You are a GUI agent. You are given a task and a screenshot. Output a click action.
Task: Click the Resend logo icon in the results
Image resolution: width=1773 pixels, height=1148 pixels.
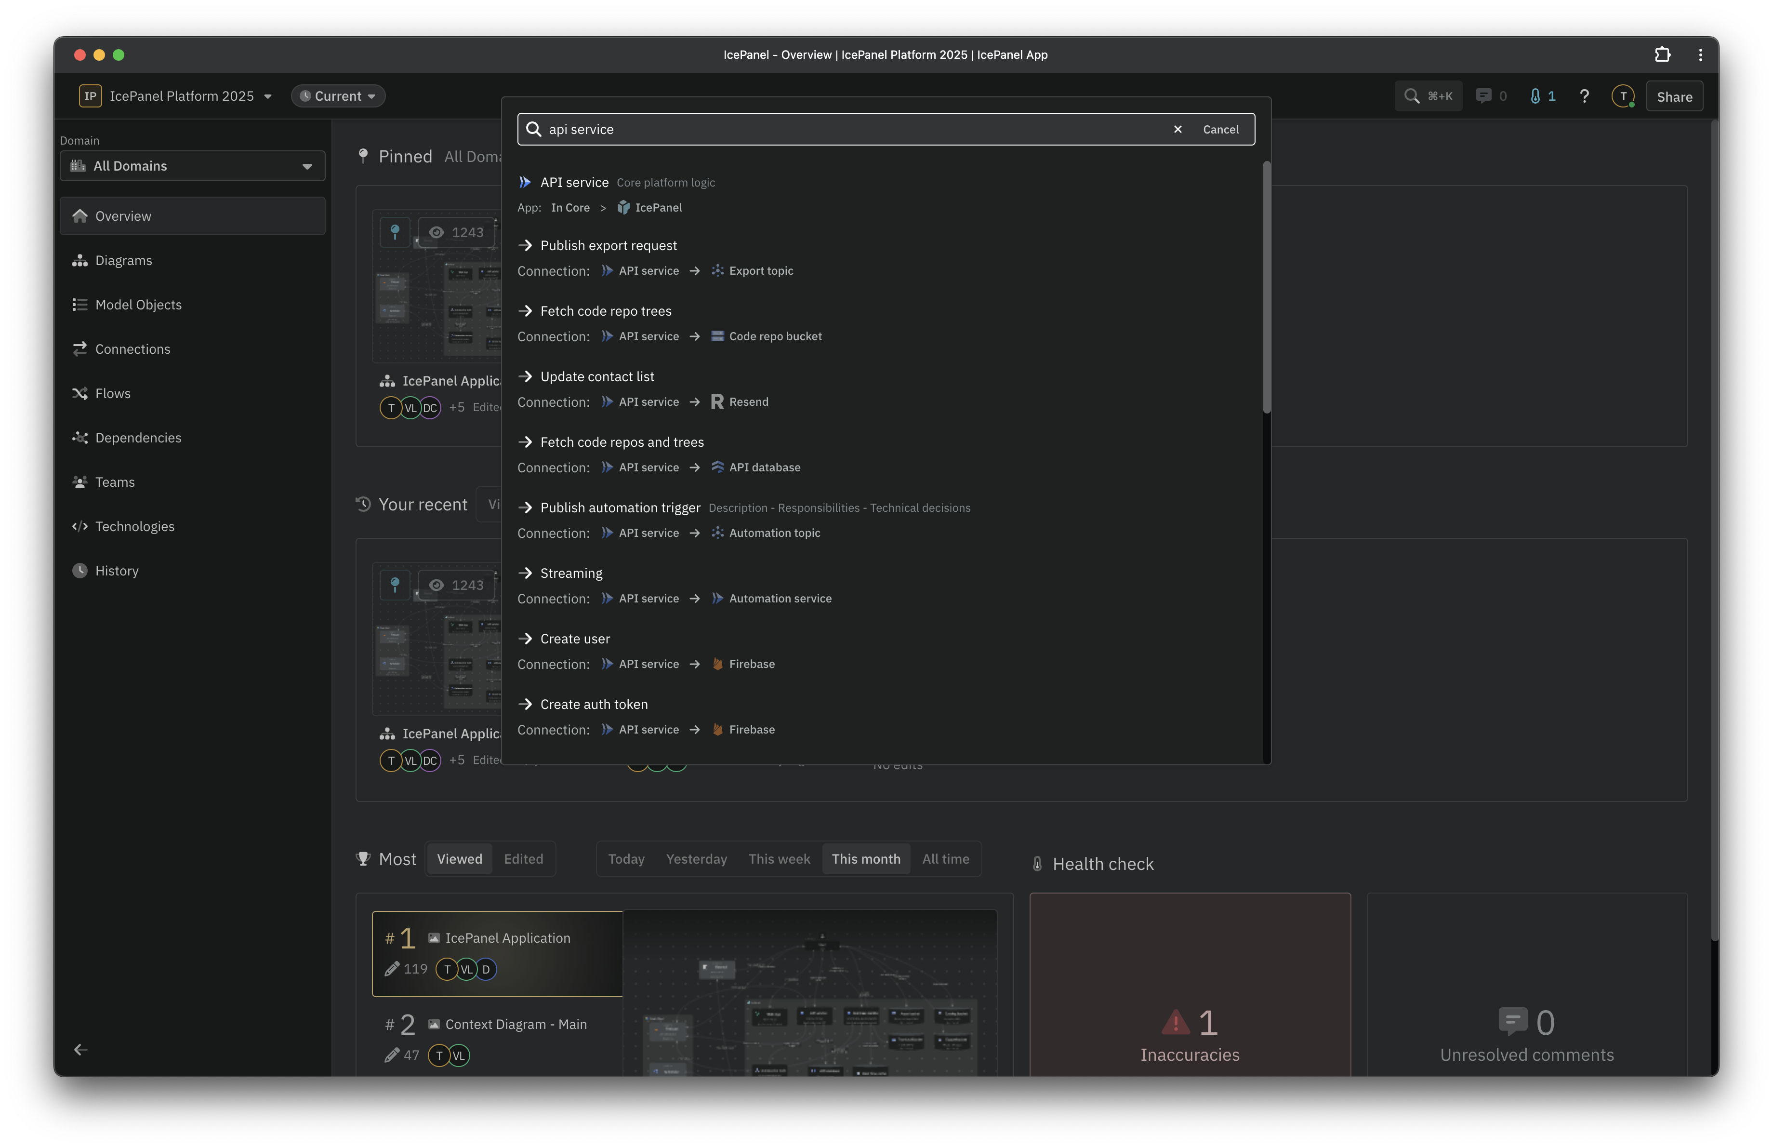(716, 401)
